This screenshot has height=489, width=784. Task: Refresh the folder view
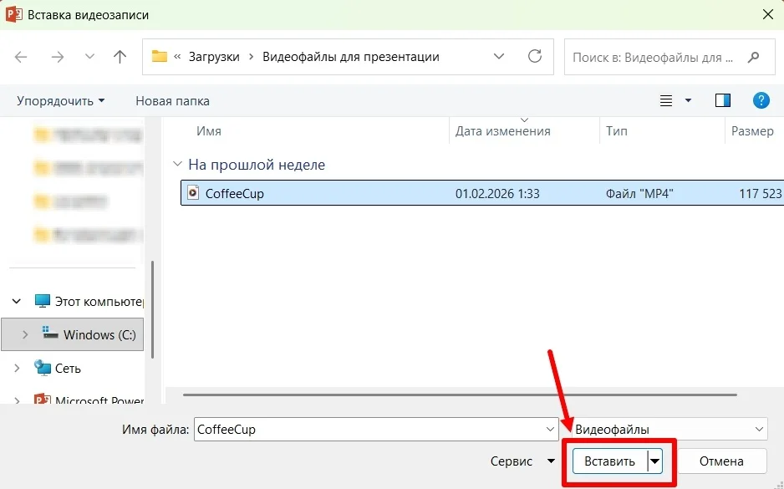tap(534, 56)
